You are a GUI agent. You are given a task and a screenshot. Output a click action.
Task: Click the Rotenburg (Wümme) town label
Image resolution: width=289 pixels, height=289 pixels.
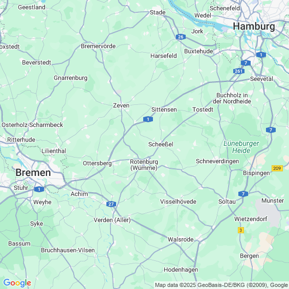(x=144, y=165)
